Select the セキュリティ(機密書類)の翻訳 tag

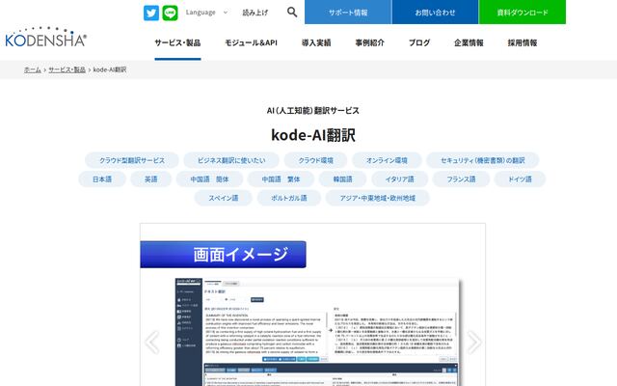(483, 160)
